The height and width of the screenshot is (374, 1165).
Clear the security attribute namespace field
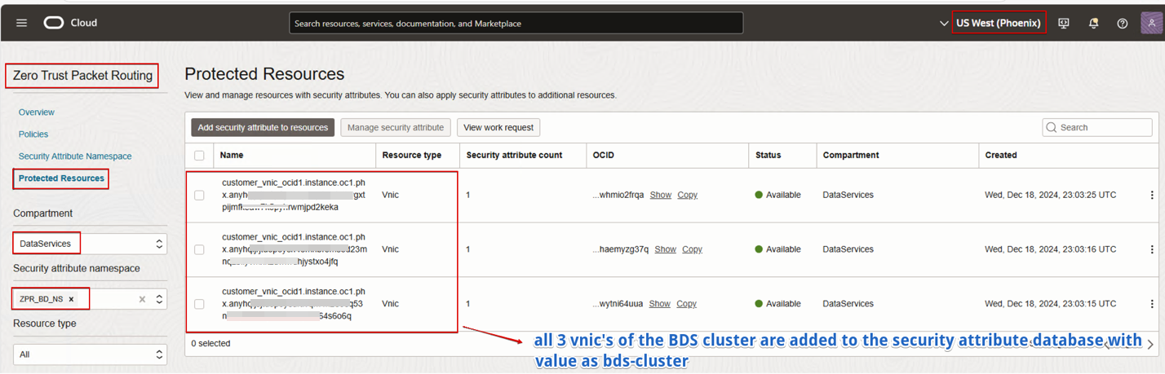(x=142, y=299)
